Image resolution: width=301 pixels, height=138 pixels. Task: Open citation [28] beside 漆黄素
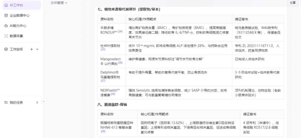(113, 94)
